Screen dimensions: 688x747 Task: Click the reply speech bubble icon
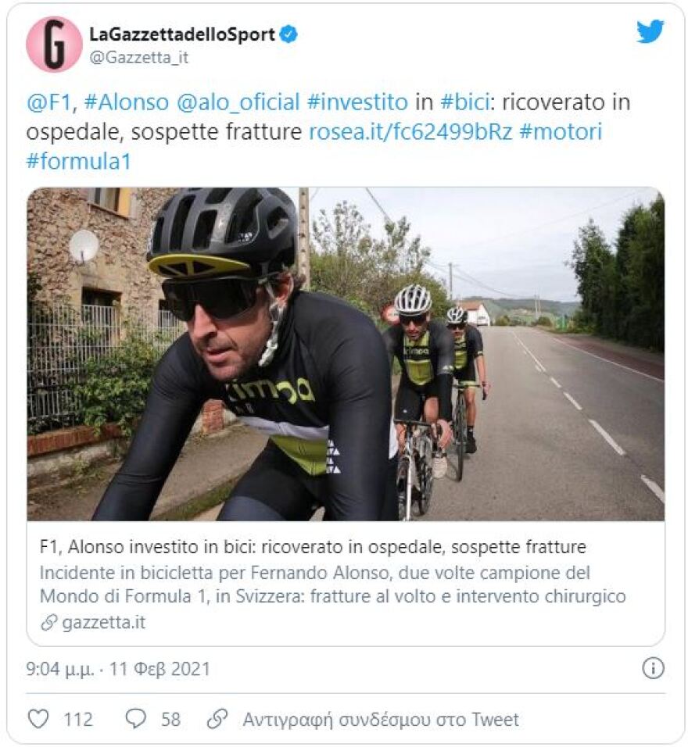point(136,719)
